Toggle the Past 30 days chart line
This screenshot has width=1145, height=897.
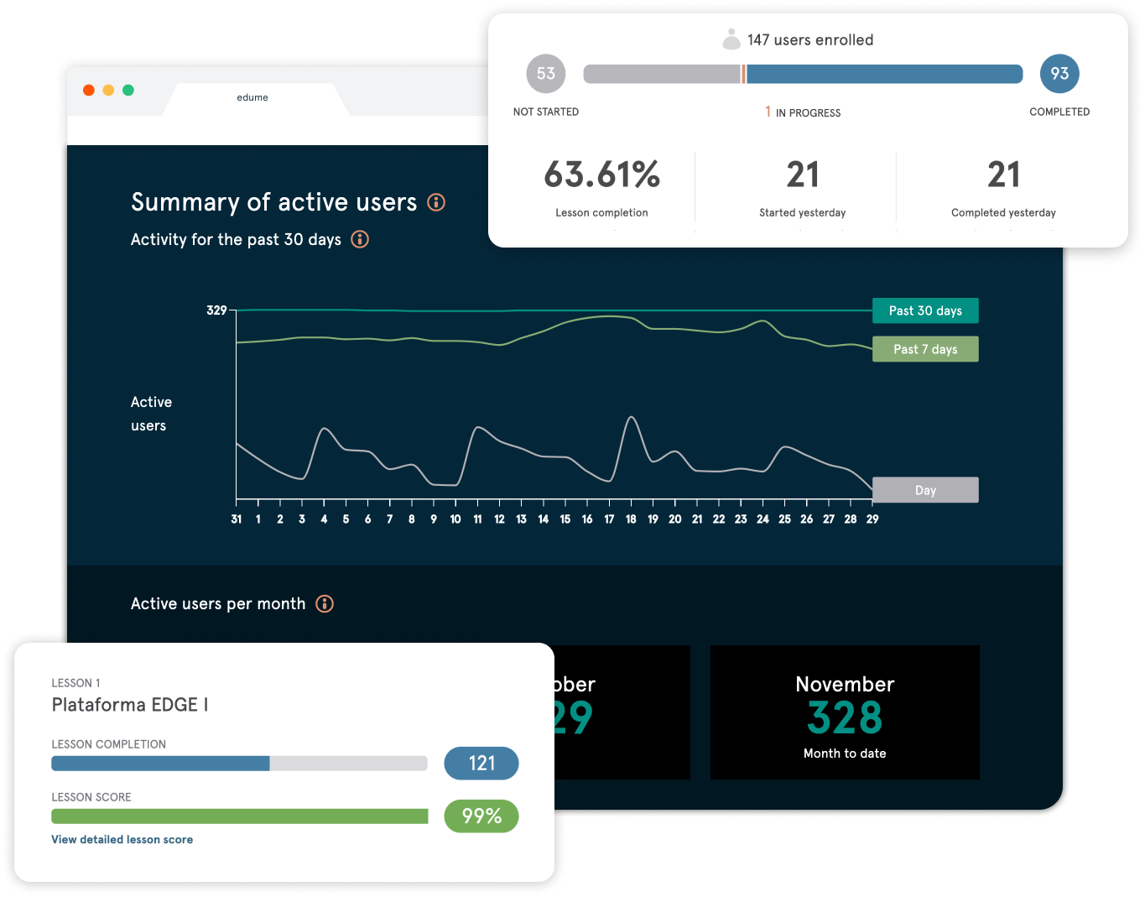coord(925,310)
